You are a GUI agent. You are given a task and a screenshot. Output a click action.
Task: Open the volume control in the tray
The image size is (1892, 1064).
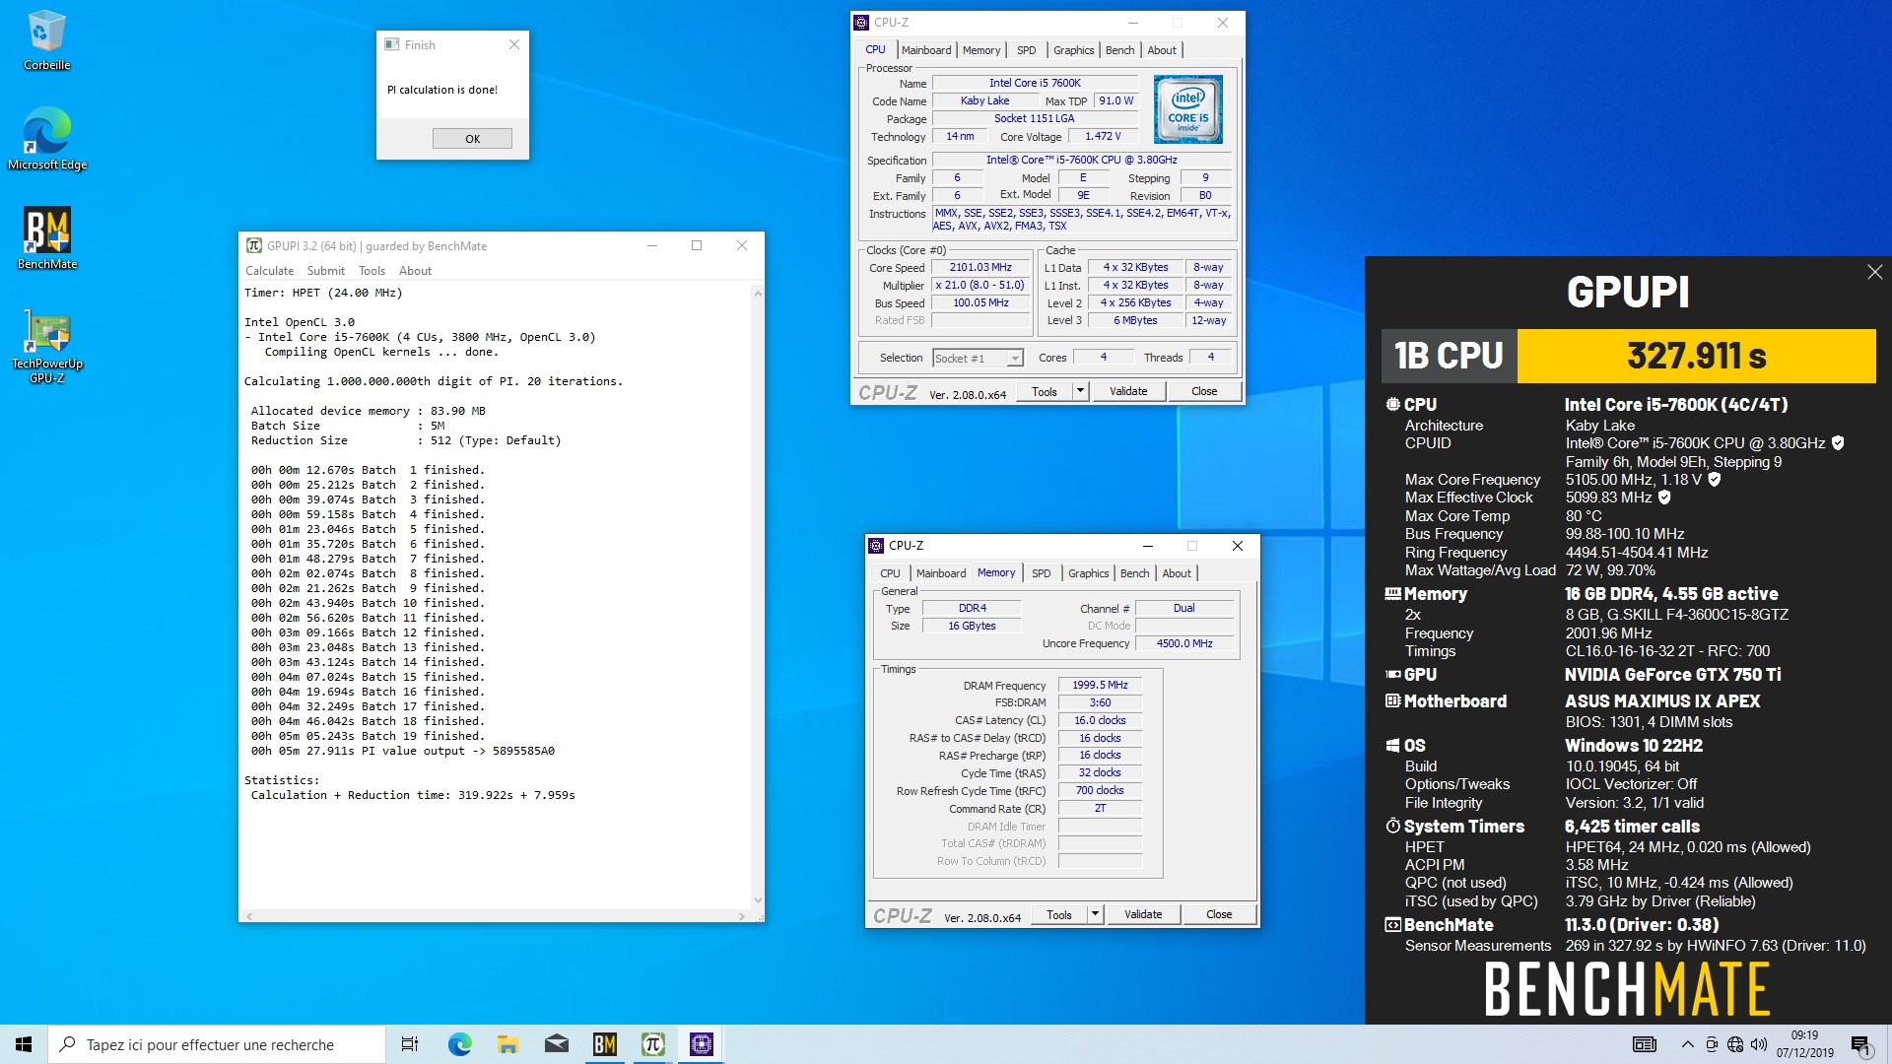point(1759,1044)
